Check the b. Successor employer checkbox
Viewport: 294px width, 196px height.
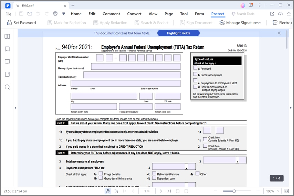coord(195,74)
